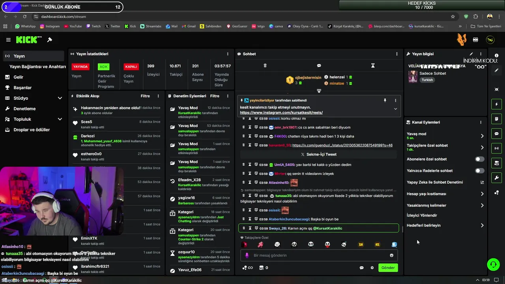
Task: Open Takipçilere özel sohbet settings arrow
Action: pyautogui.click(x=482, y=148)
